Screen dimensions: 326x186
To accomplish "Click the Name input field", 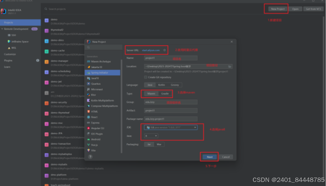I will pyautogui.click(x=171, y=58).
